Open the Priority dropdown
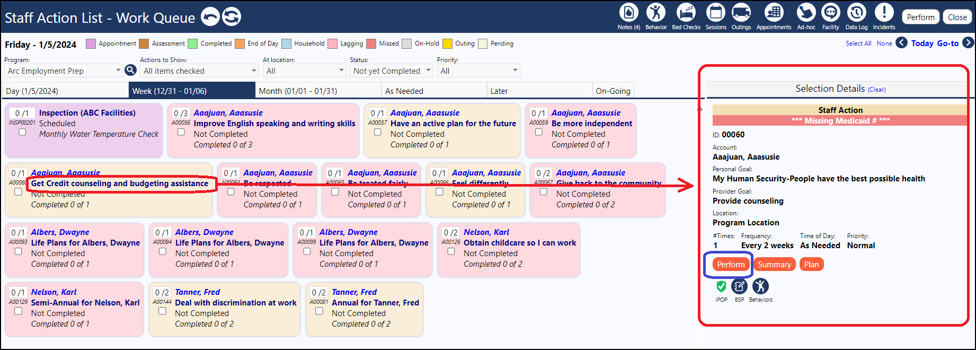Viewport: 976px width, 350px height. point(478,71)
